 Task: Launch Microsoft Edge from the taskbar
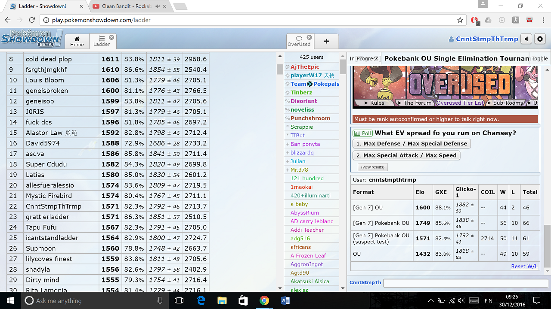(201, 300)
